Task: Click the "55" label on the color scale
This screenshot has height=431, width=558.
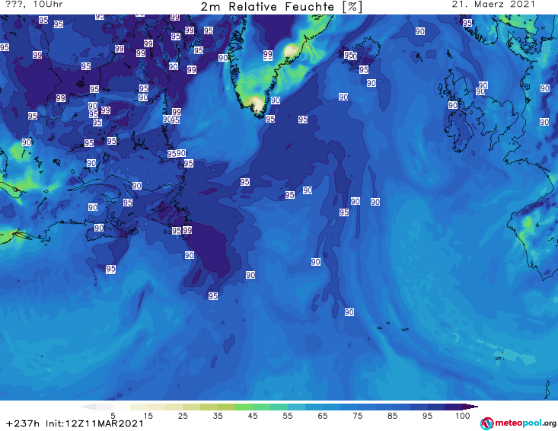Action: click(x=288, y=415)
